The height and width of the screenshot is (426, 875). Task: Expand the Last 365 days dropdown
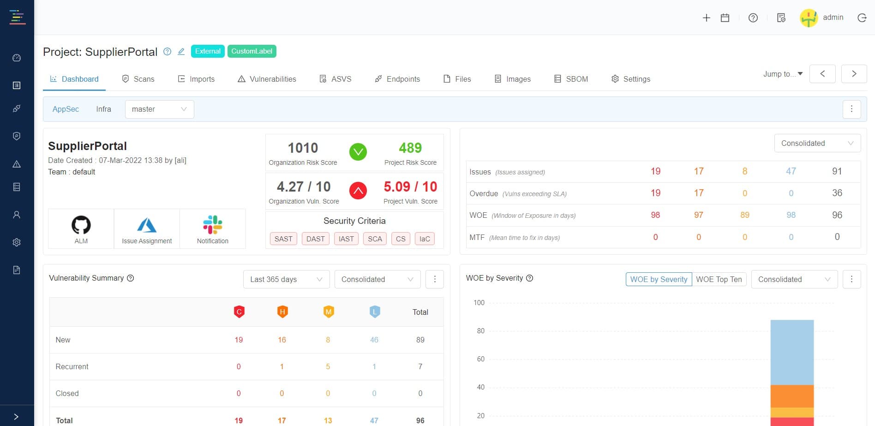coord(286,279)
